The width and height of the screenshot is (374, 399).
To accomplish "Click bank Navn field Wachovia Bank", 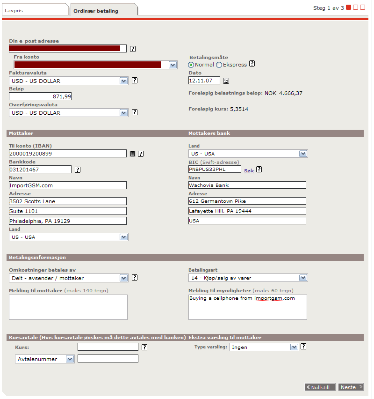I will (247, 185).
